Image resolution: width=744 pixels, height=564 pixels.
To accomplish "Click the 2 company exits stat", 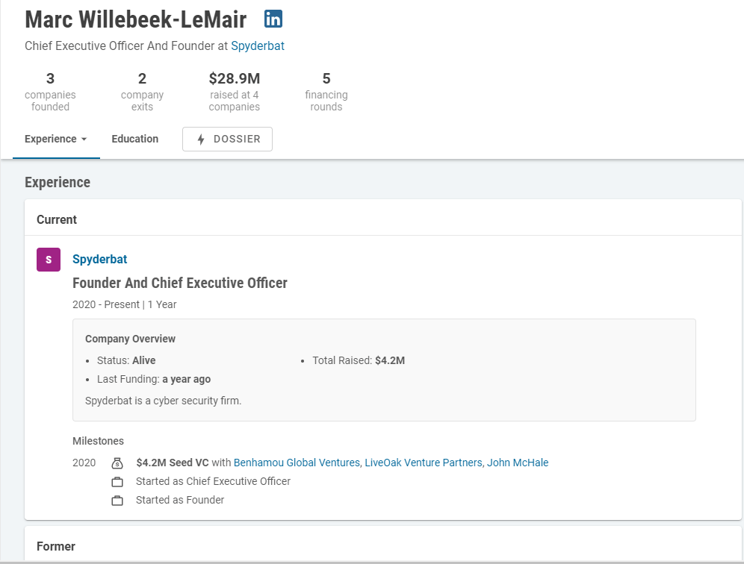I will [143, 92].
